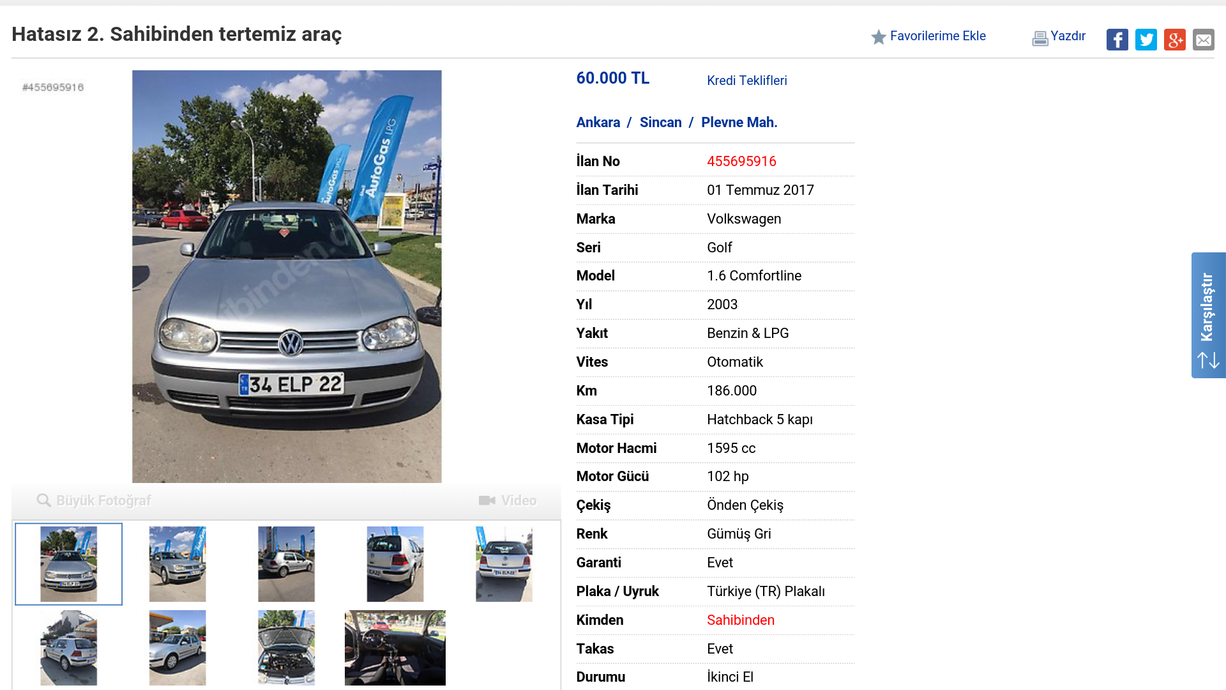Share listing on Google Plus
Viewport: 1226px width, 690px height.
[x=1175, y=40]
